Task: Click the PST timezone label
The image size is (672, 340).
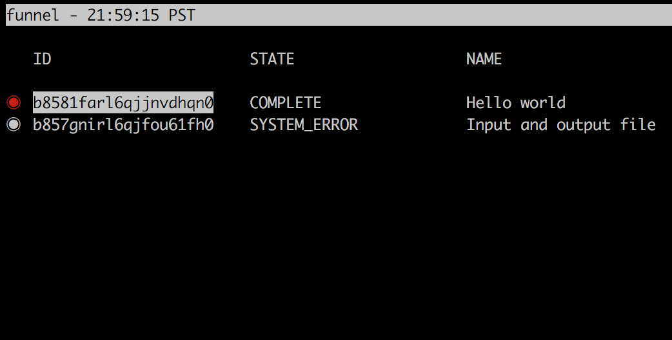Action: (182, 15)
